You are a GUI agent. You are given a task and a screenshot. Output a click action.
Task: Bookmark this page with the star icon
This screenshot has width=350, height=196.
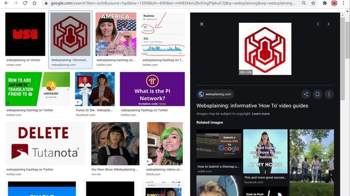click(x=313, y=3)
